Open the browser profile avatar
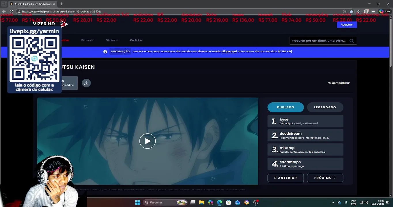 pos(366,11)
